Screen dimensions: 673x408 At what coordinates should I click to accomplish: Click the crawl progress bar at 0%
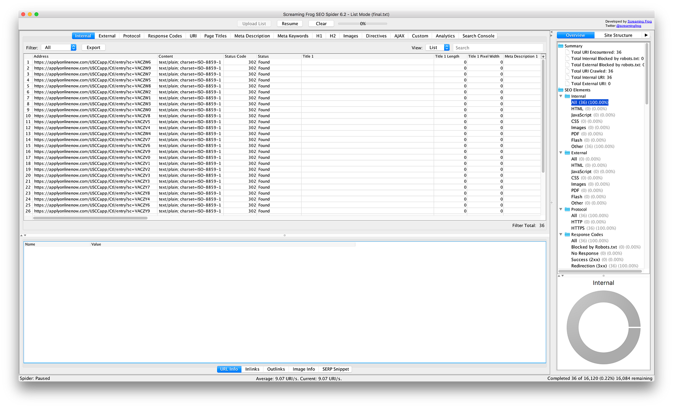pyautogui.click(x=363, y=24)
